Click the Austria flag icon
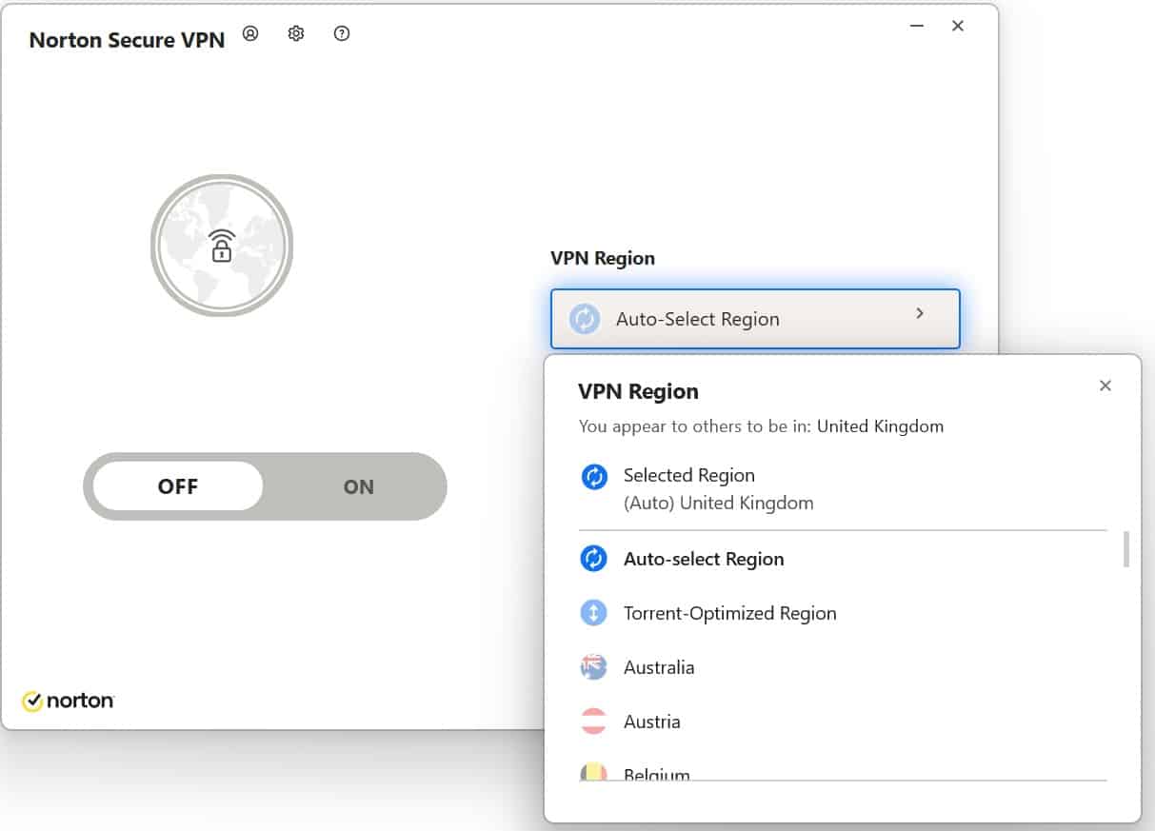 coord(594,722)
